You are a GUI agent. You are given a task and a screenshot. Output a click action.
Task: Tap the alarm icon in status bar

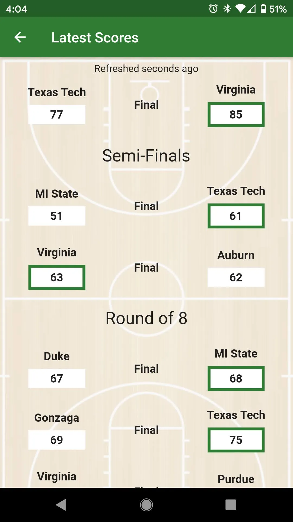point(213,9)
